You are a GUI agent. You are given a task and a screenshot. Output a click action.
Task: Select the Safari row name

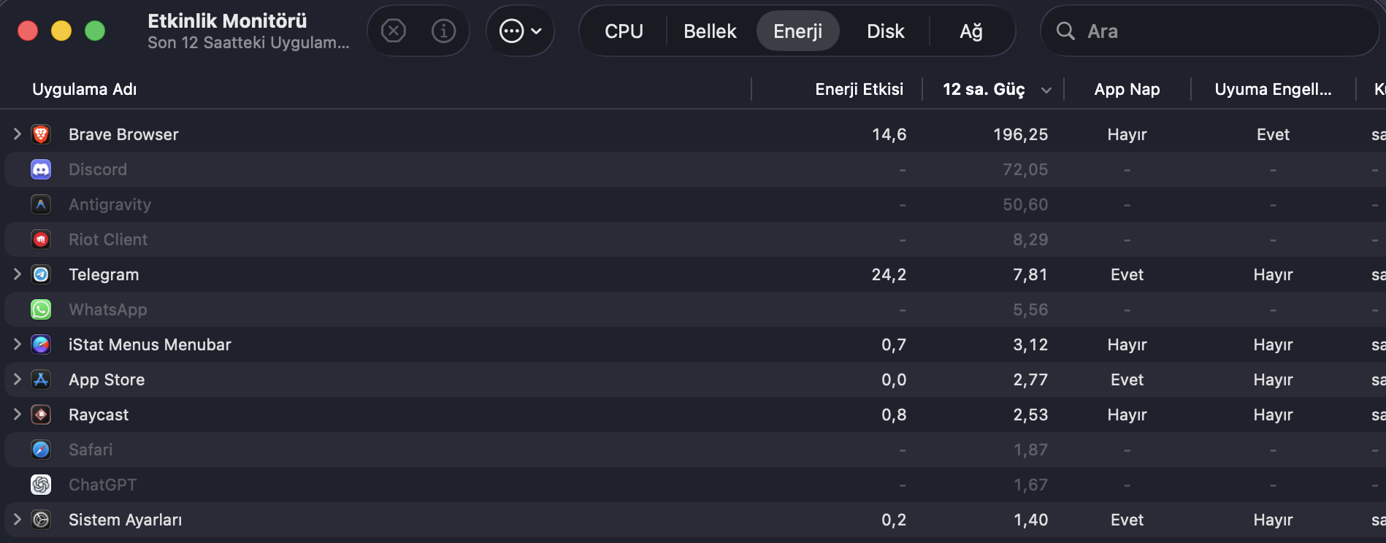(91, 450)
